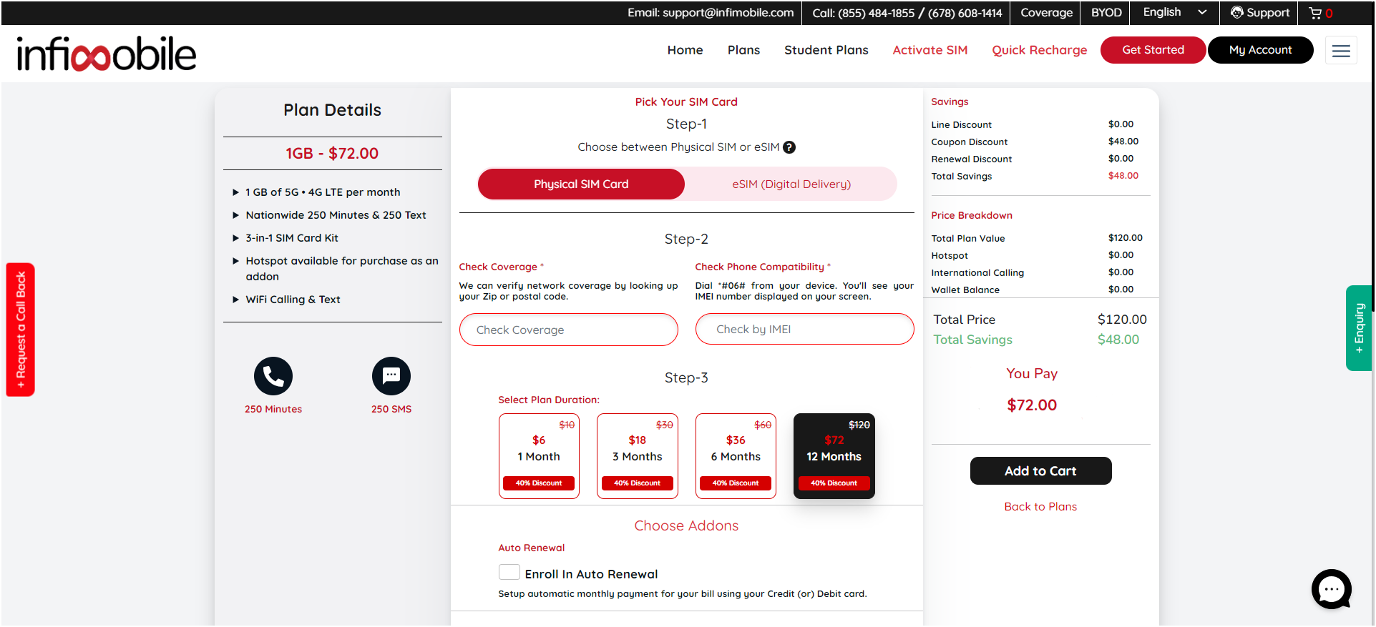Screen dimensions: 1376x627
Task: Open the live chat bubble icon
Action: point(1332,589)
